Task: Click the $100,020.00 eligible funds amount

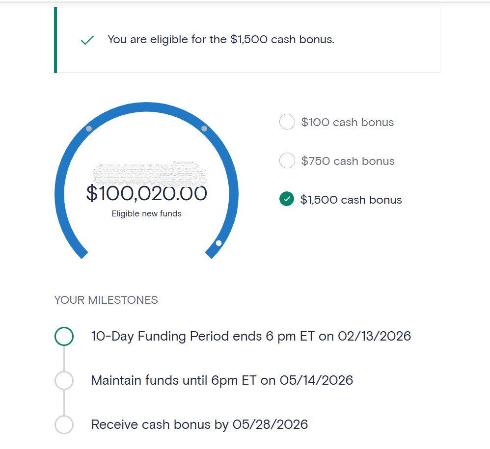Action: (x=146, y=193)
